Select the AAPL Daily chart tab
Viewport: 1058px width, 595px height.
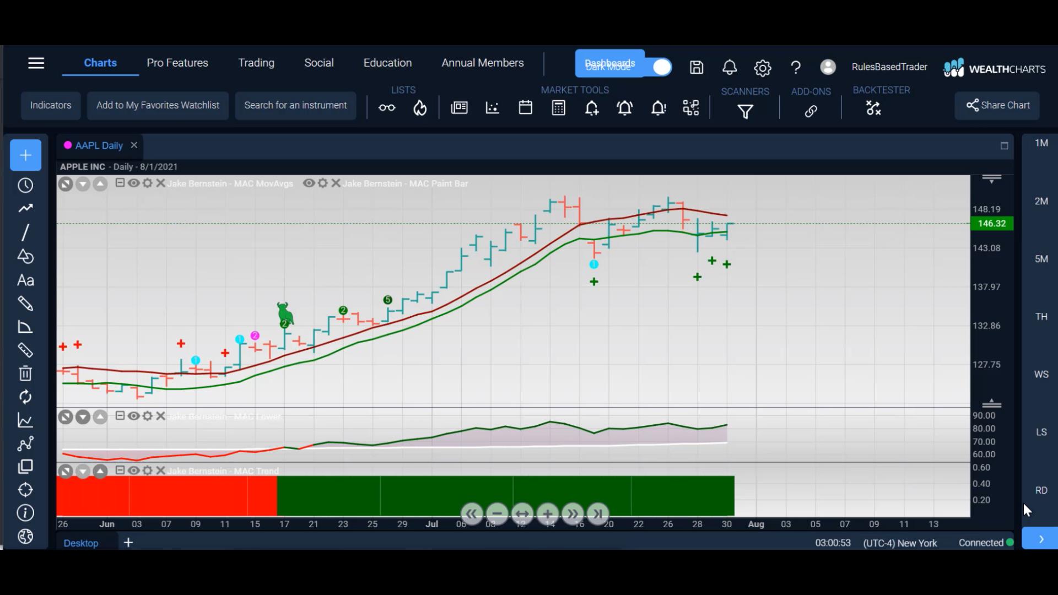(x=99, y=145)
